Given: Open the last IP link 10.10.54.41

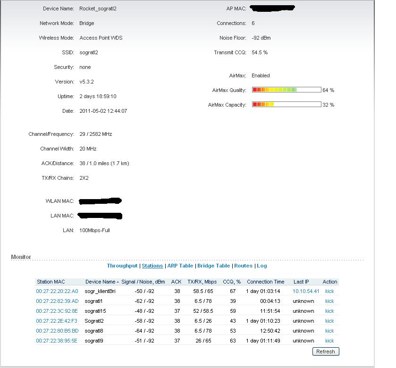Looking at the screenshot, I should 306,291.
